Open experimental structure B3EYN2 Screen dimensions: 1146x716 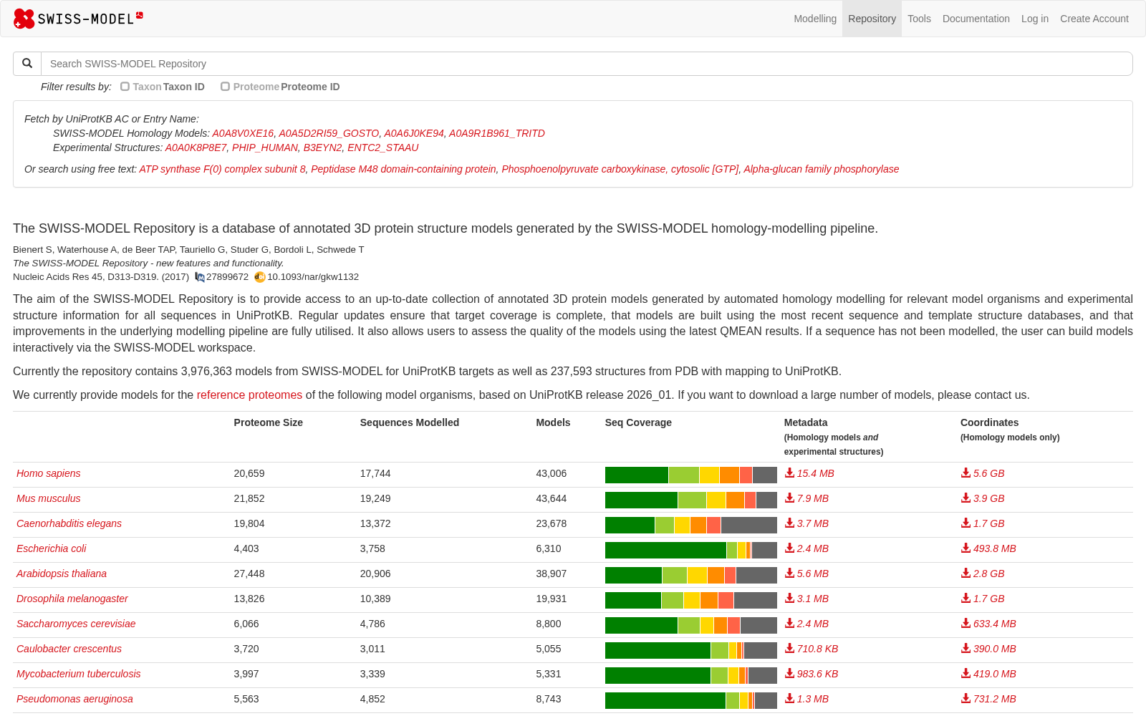click(x=323, y=147)
